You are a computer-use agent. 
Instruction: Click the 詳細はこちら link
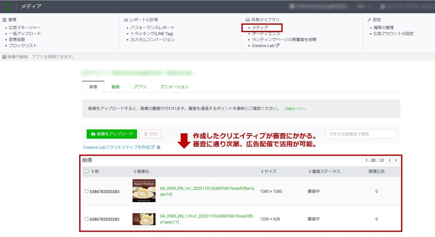(295, 109)
